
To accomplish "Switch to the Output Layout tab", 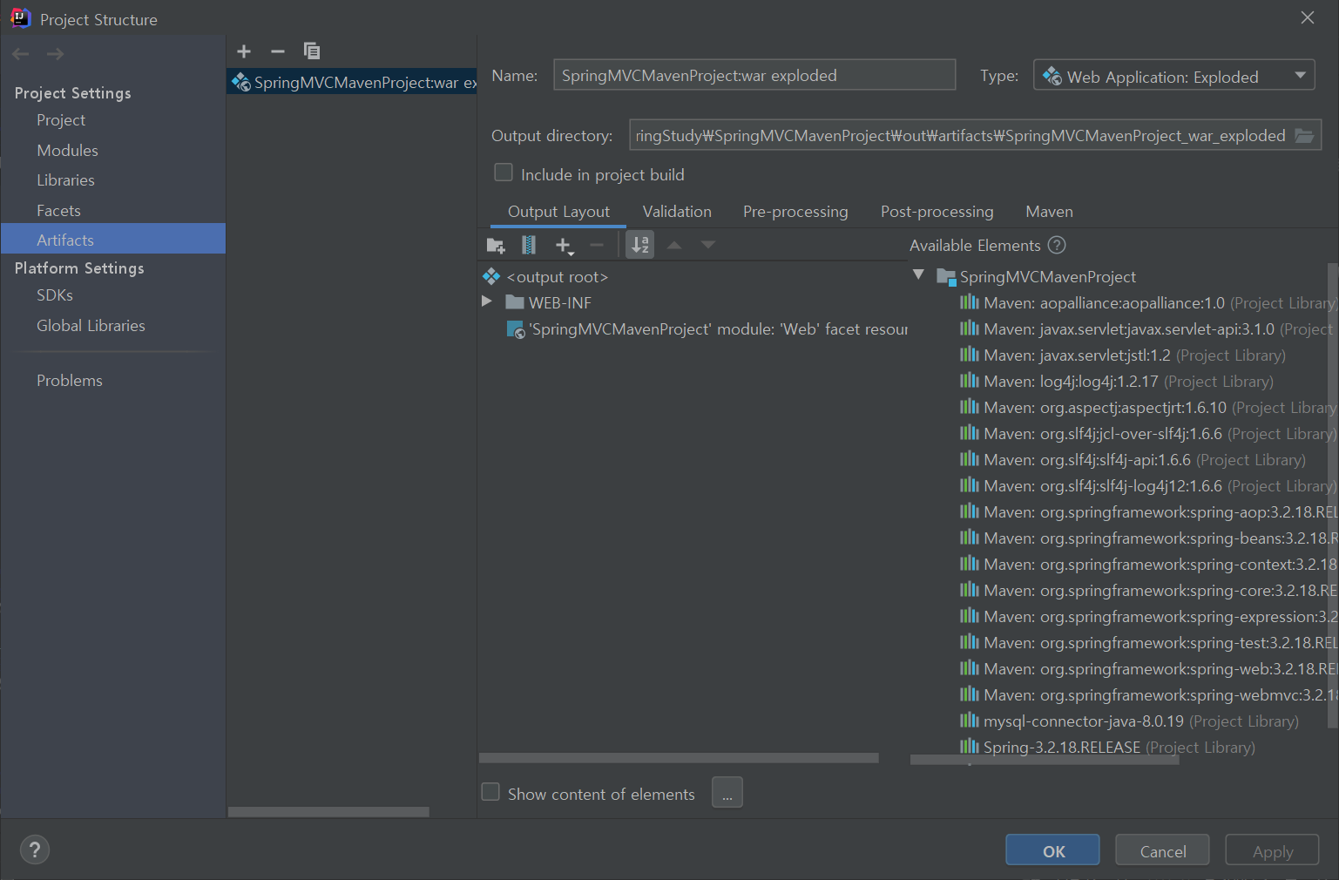I will coord(558,212).
